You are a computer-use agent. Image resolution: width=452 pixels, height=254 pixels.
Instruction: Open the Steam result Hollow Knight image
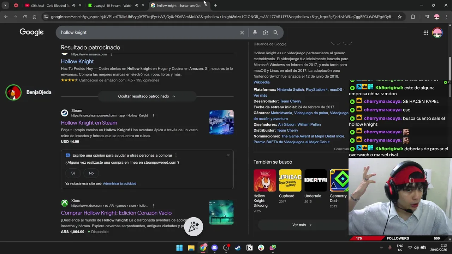221,122
